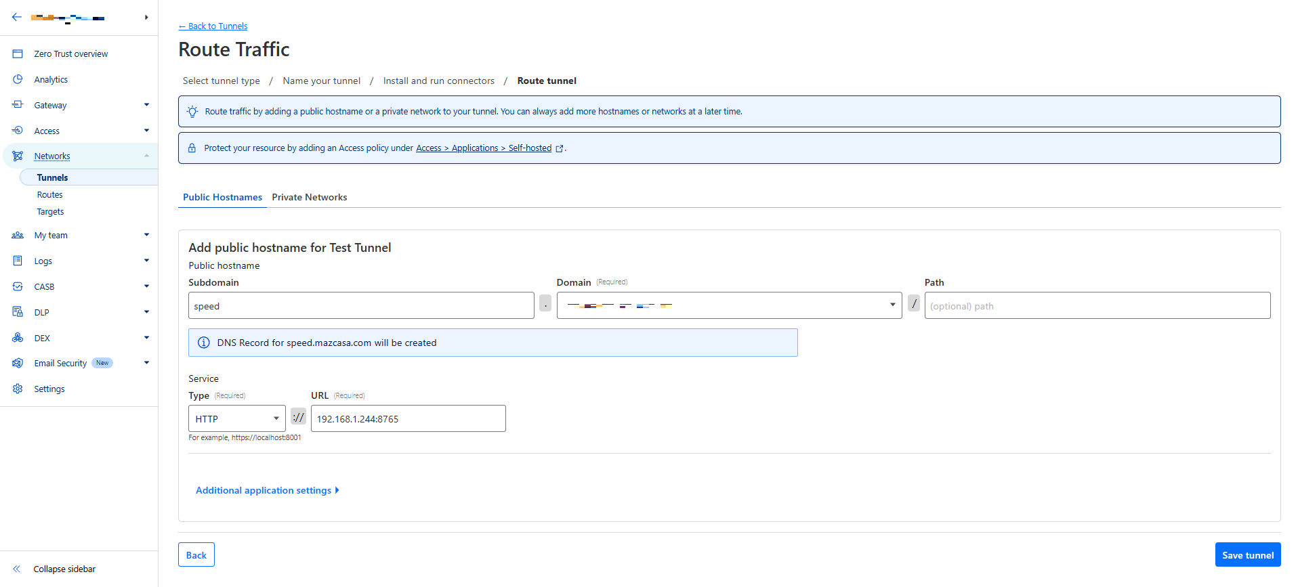Viewport: 1298px width, 587px height.
Task: Expand the My team submenu arrow
Action: [146, 235]
